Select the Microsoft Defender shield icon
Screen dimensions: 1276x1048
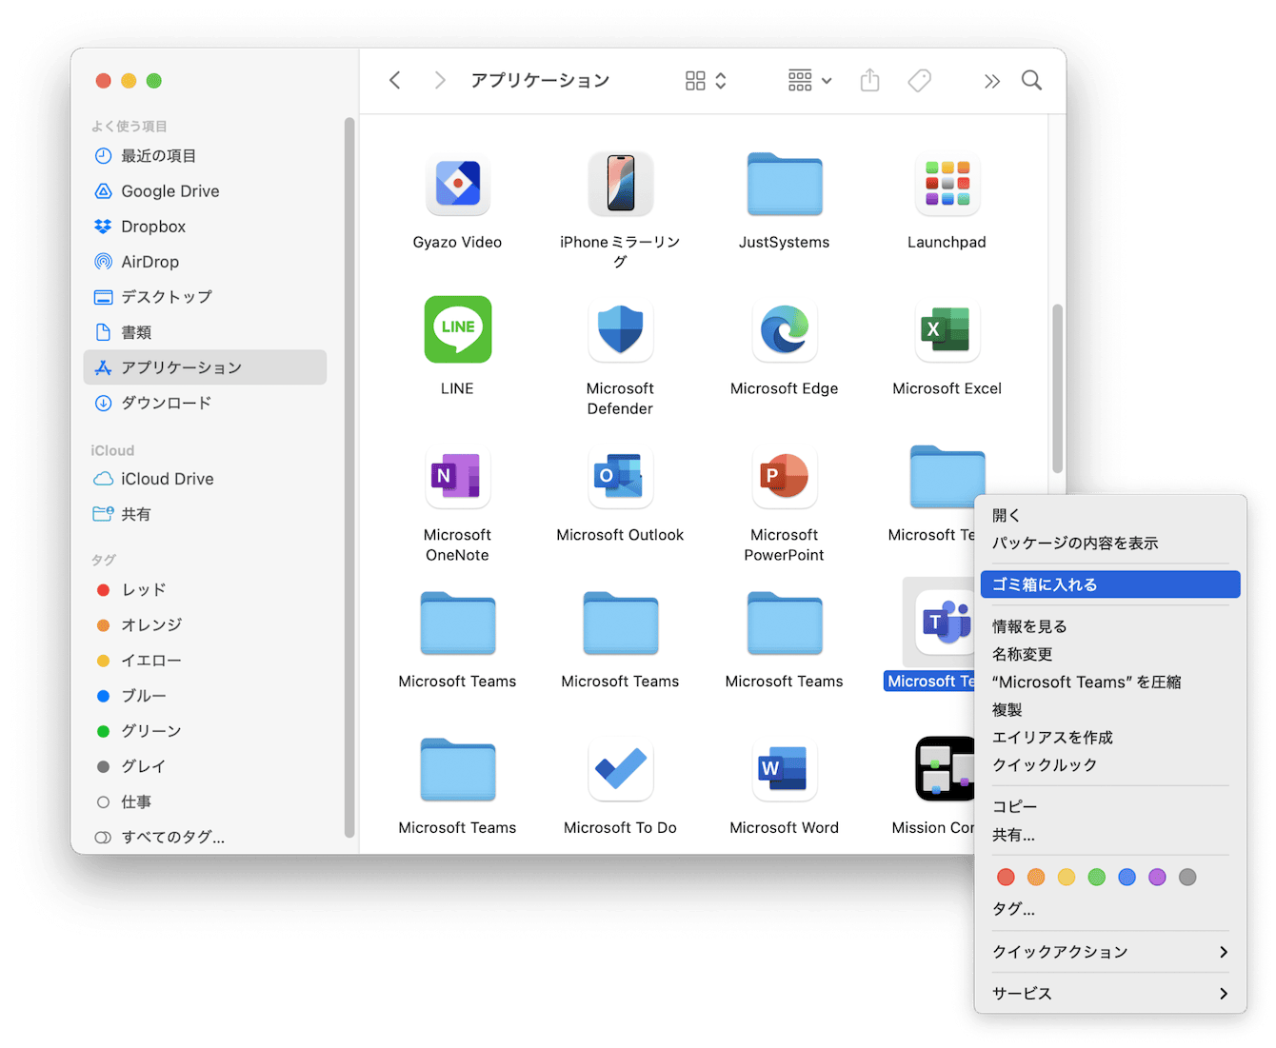pos(620,329)
